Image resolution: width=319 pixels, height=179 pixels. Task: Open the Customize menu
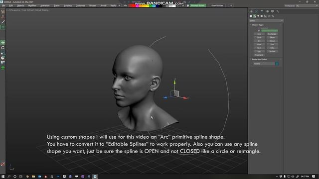pyautogui.click(x=80, y=5)
